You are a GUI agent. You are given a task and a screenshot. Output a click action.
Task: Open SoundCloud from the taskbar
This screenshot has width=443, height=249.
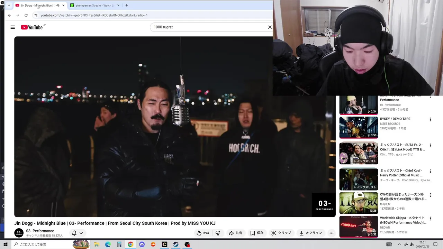[153, 245]
